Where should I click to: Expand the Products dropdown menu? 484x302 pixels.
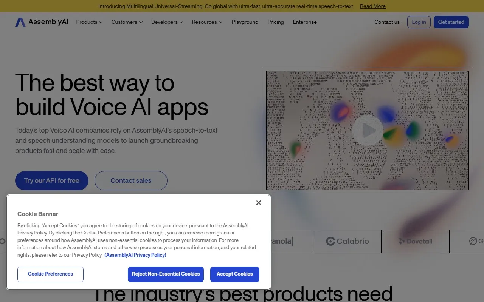89,22
